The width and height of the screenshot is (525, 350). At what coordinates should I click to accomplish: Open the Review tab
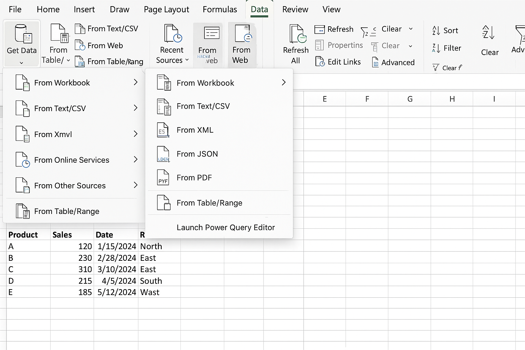pyautogui.click(x=295, y=10)
